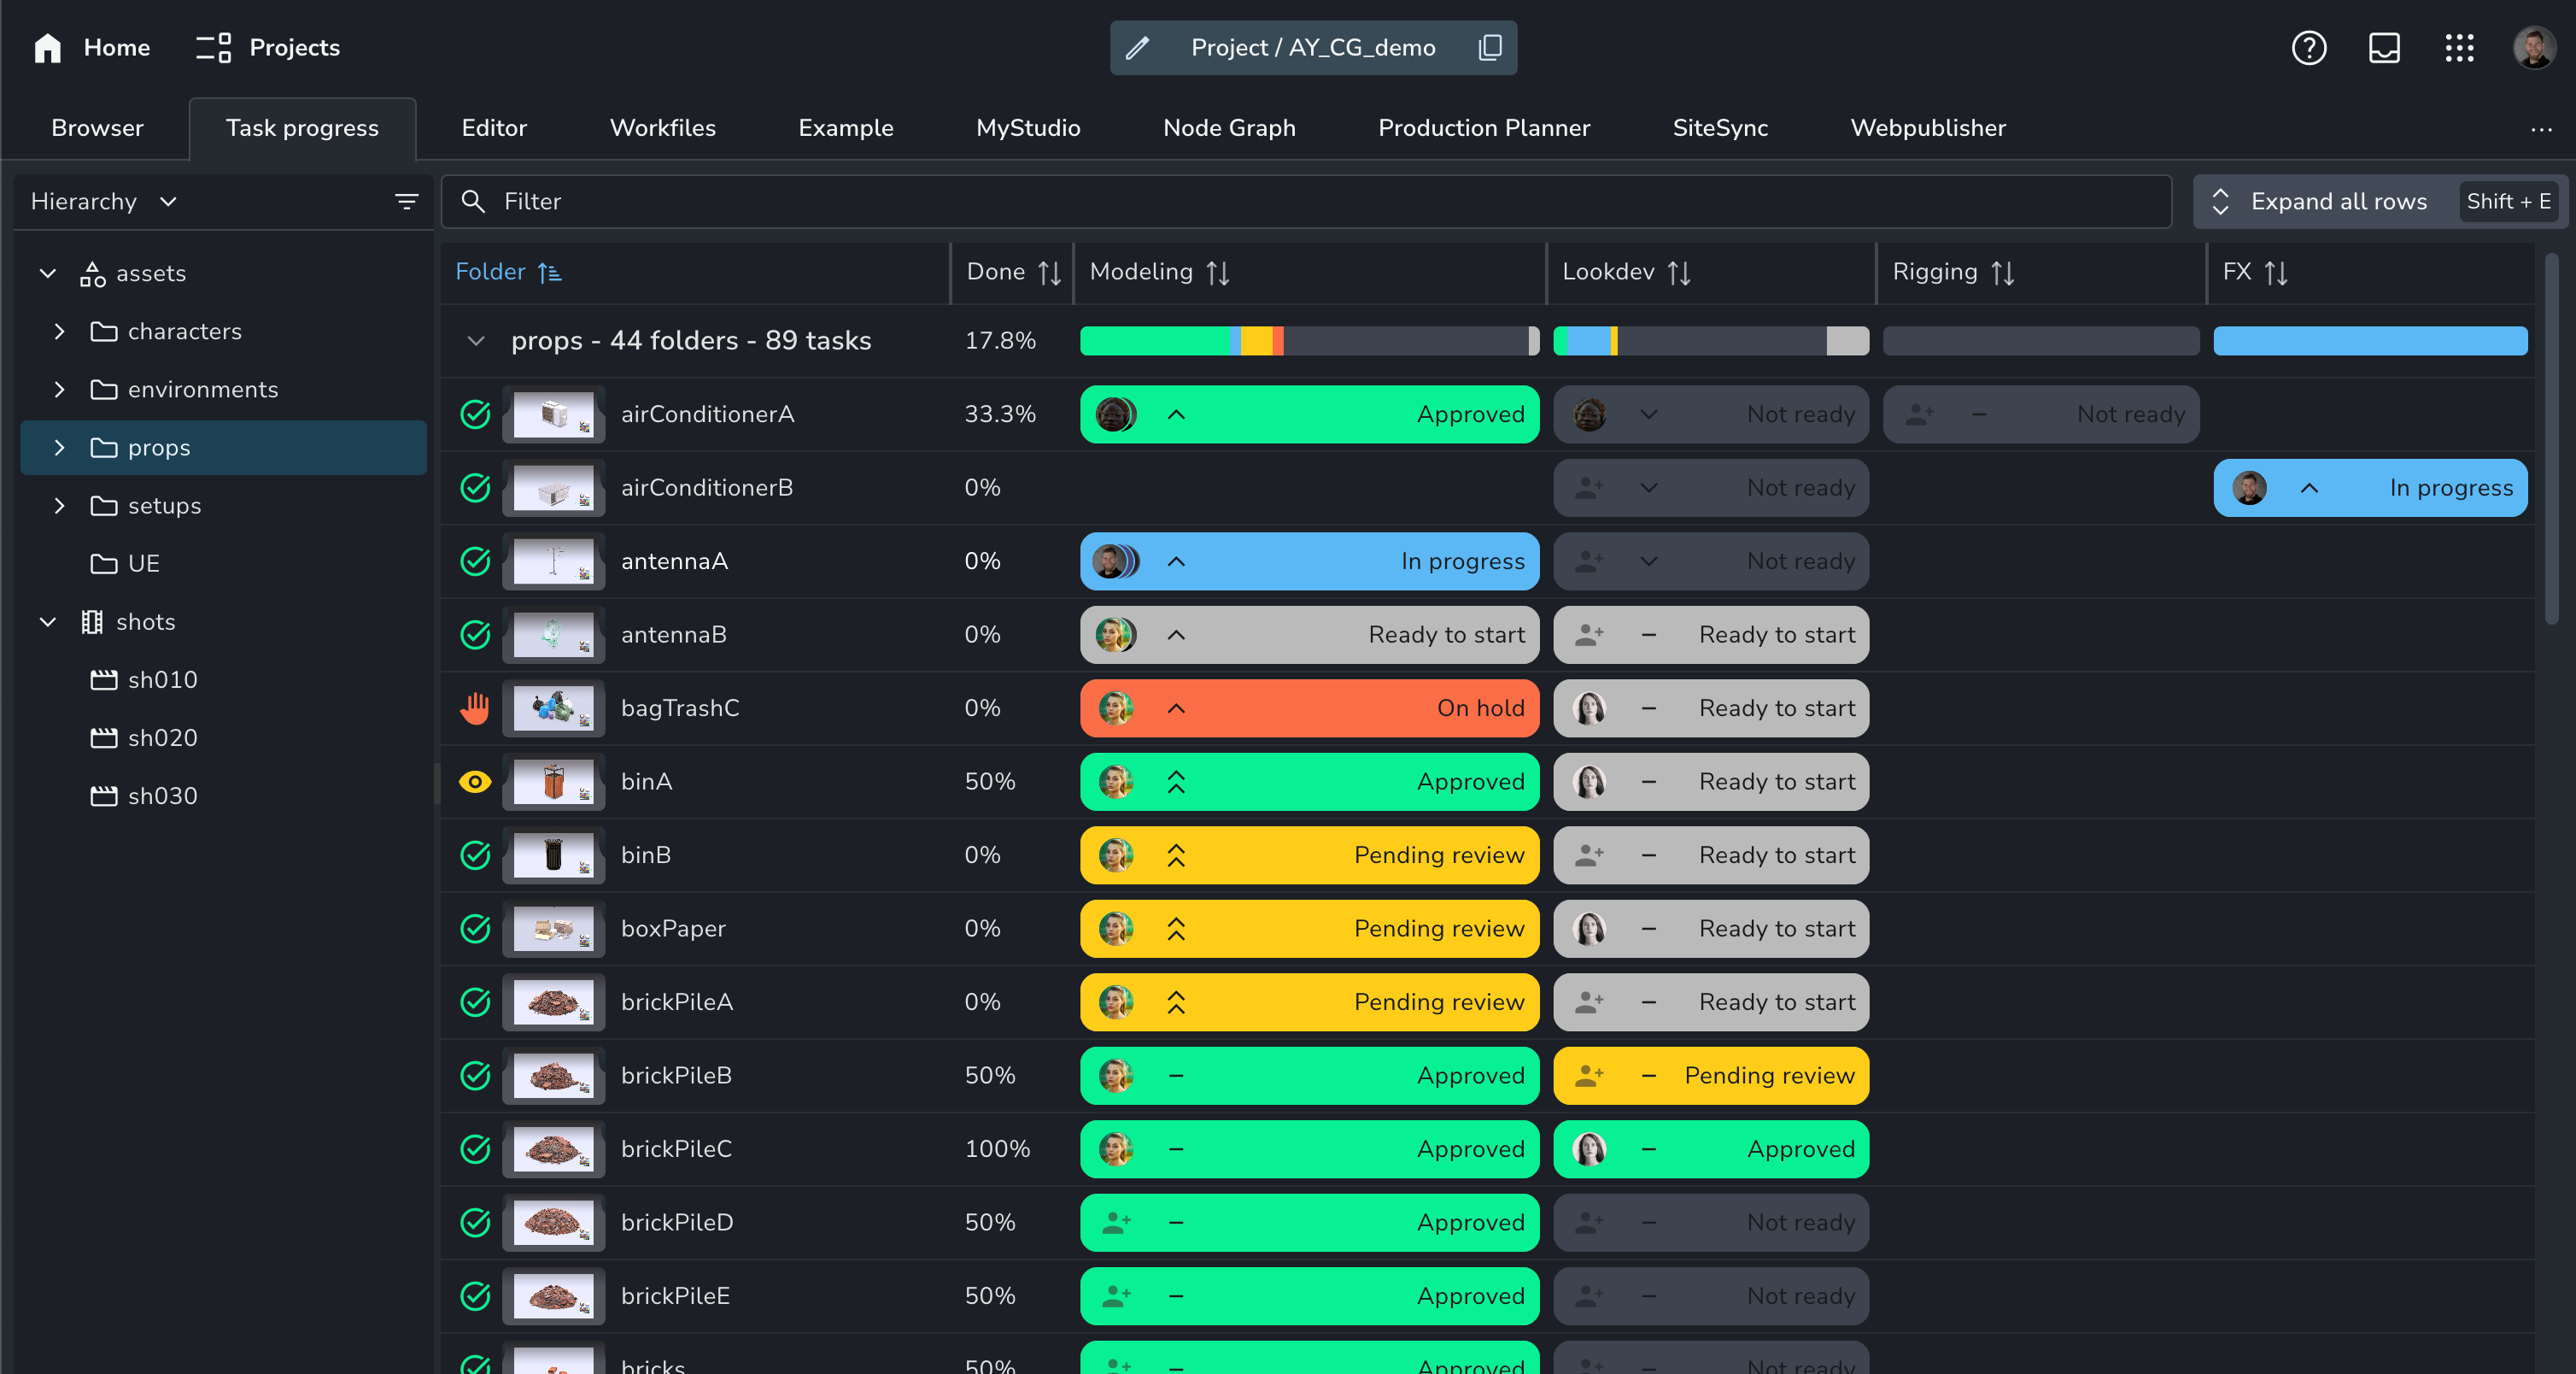Image resolution: width=2576 pixels, height=1374 pixels.
Task: Click the on-hold hand icon for bagTrashC
Action: tap(475, 708)
